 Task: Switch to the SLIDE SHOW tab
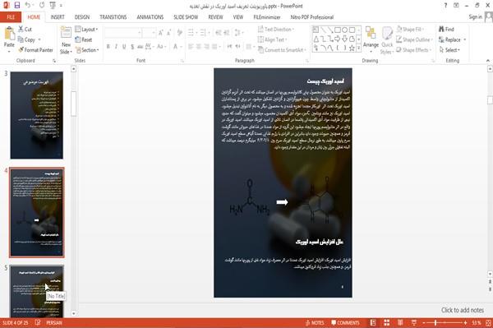[x=186, y=17]
